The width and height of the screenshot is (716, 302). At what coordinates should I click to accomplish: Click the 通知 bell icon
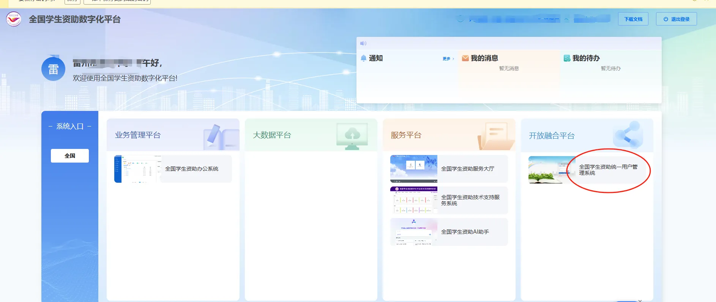coord(364,58)
